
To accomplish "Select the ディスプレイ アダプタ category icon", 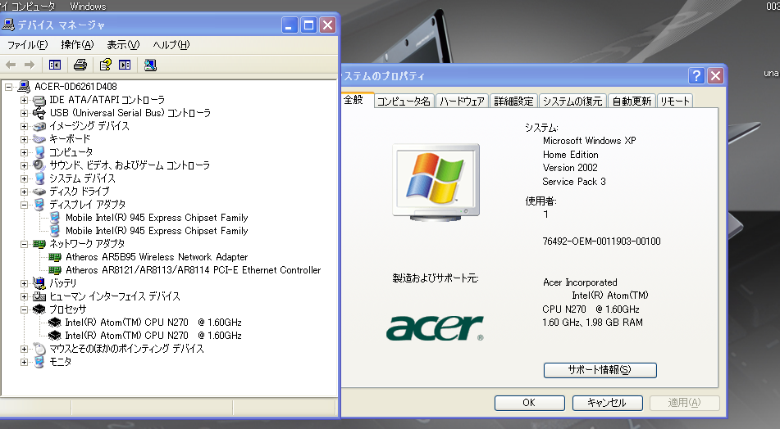I will pos(39,205).
